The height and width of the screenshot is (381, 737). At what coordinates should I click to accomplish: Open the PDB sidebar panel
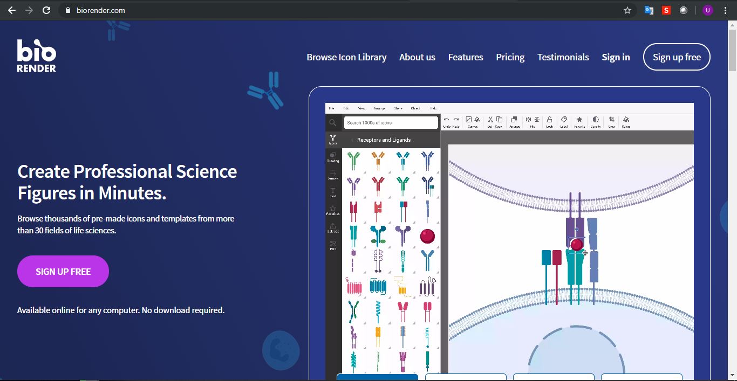[x=333, y=246]
